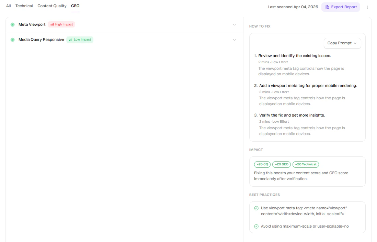Image resolution: width=377 pixels, height=242 pixels.
Task: Click the check icon beside maximum-scale tip
Action: pos(256,226)
